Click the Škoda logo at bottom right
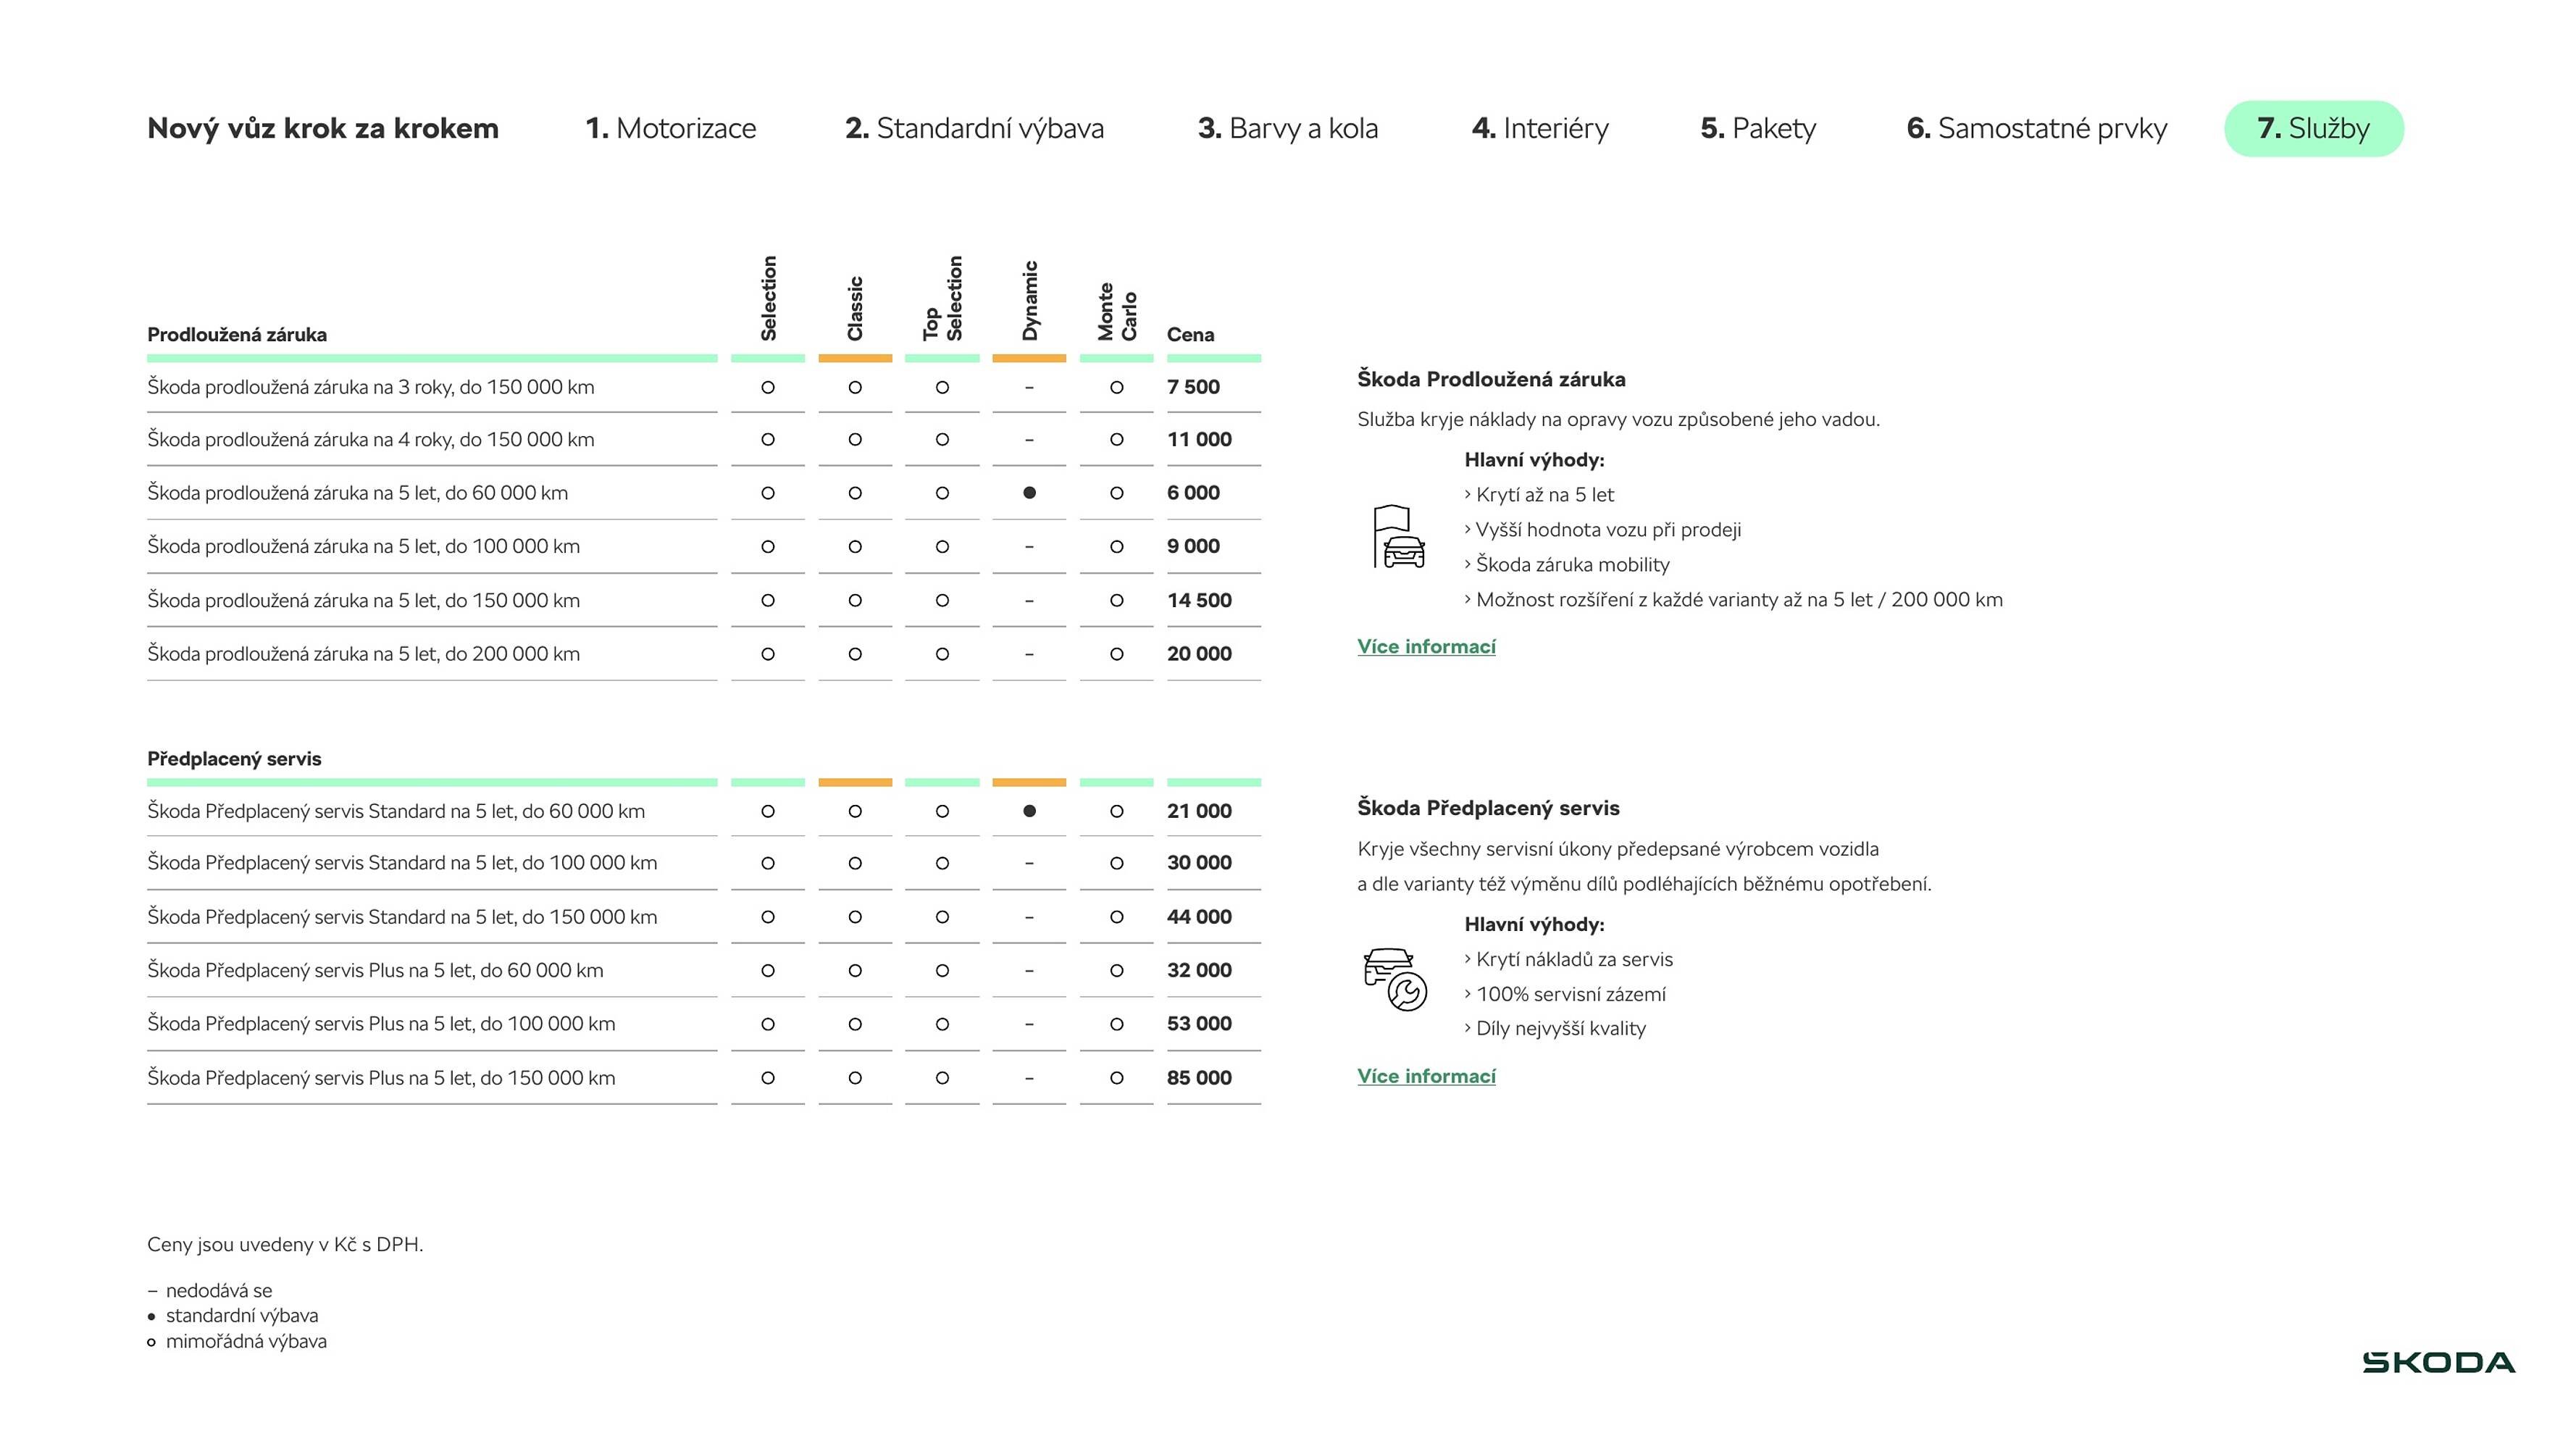This screenshot has width=2576, height=1449. [2438, 1362]
